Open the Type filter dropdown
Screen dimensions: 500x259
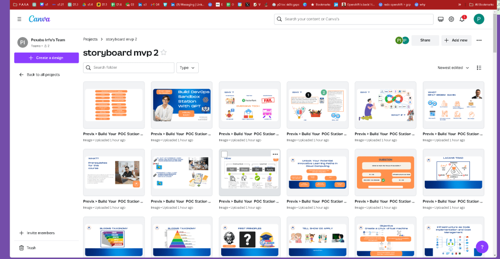(x=187, y=67)
